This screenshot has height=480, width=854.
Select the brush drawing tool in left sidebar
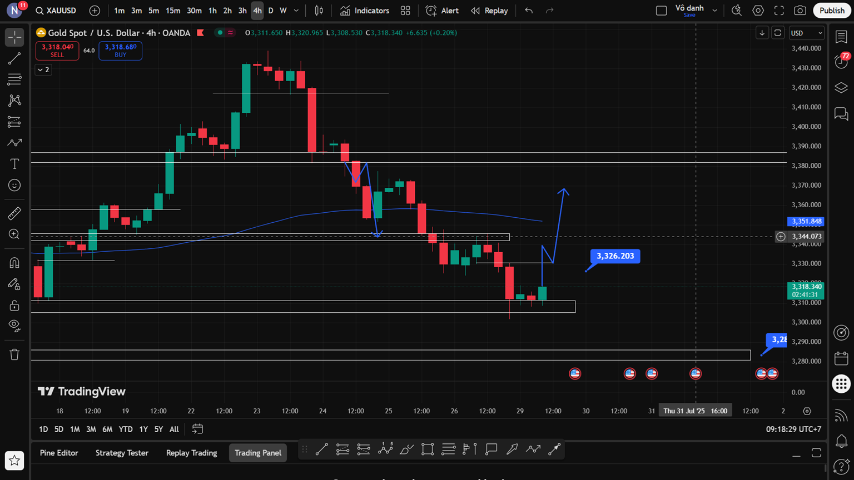point(14,143)
